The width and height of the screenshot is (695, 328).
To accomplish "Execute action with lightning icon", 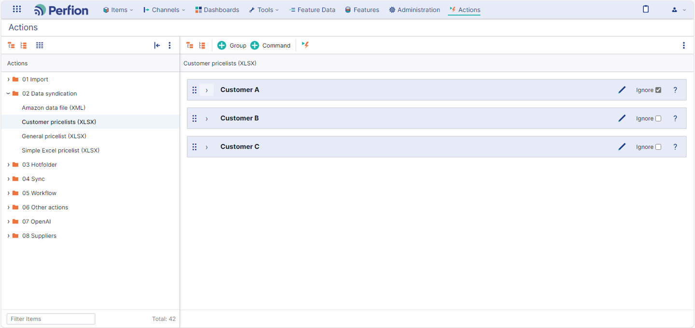I will [305, 45].
